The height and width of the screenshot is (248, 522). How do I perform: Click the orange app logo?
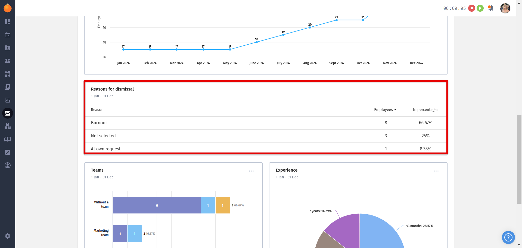[8, 8]
